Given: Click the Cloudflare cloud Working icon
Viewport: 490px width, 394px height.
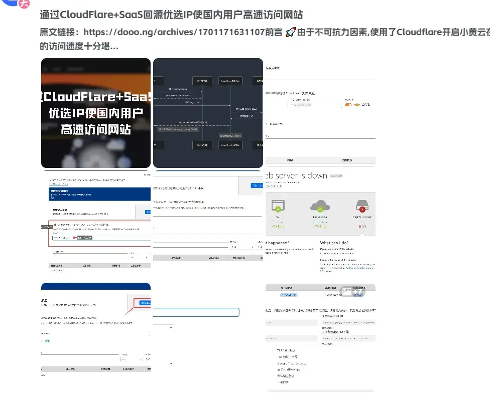Looking at the screenshot, I should (320, 206).
